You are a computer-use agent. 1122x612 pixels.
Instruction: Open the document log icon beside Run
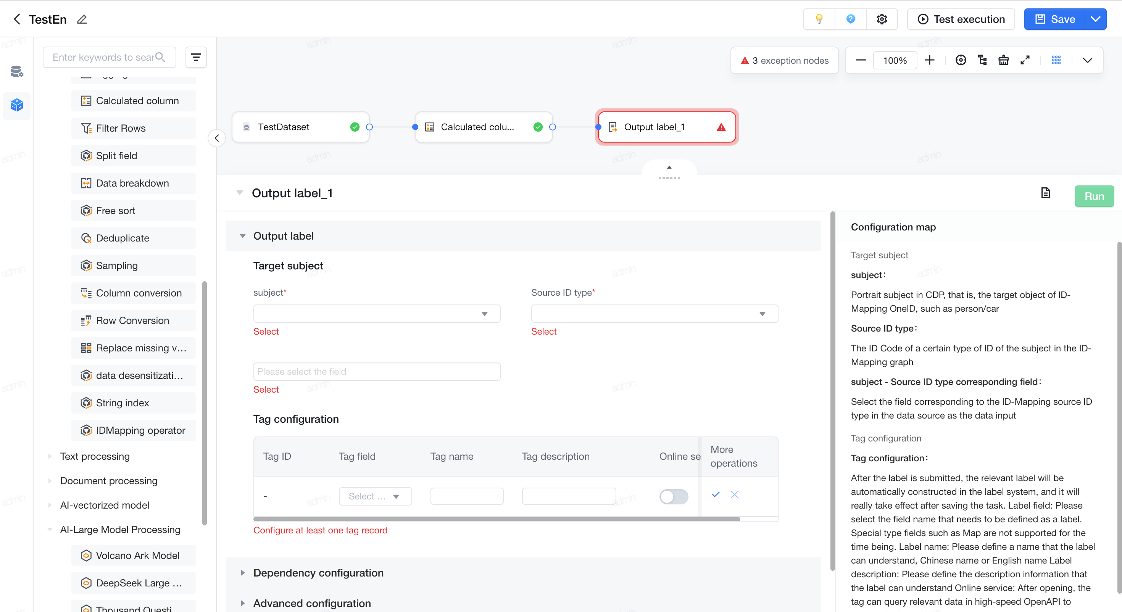(1045, 193)
